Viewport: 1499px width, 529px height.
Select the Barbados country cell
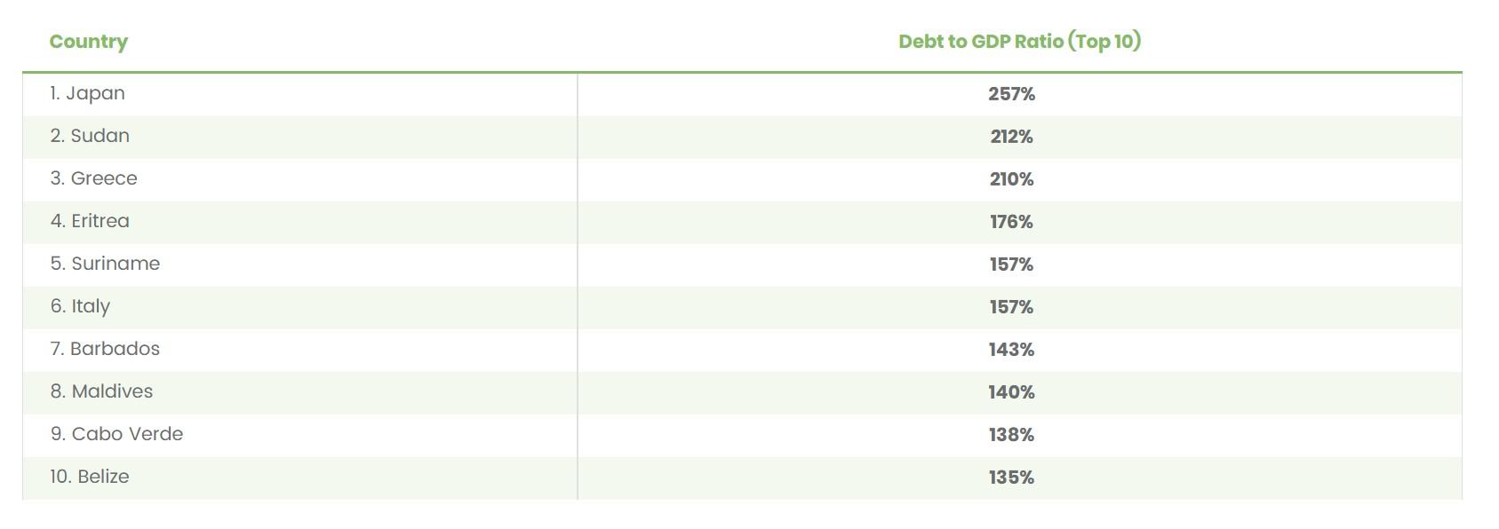click(105, 349)
